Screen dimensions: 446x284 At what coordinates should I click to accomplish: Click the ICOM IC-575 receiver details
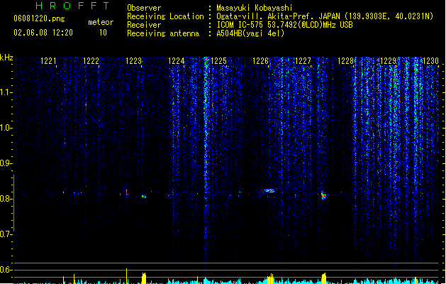(284, 25)
